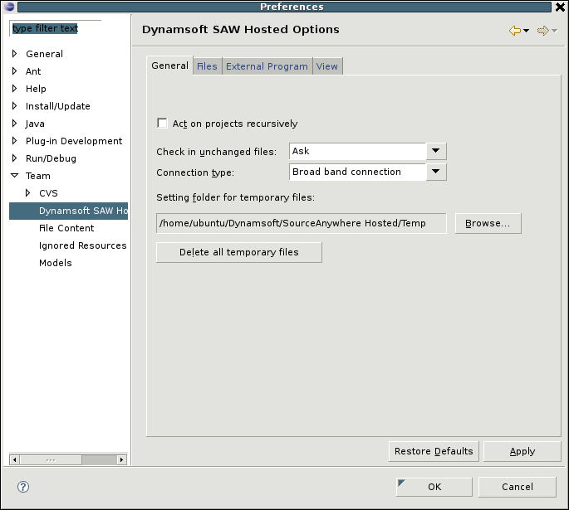This screenshot has width=569, height=510.
Task: Select Ignored Resources in the tree
Action: (x=82, y=245)
